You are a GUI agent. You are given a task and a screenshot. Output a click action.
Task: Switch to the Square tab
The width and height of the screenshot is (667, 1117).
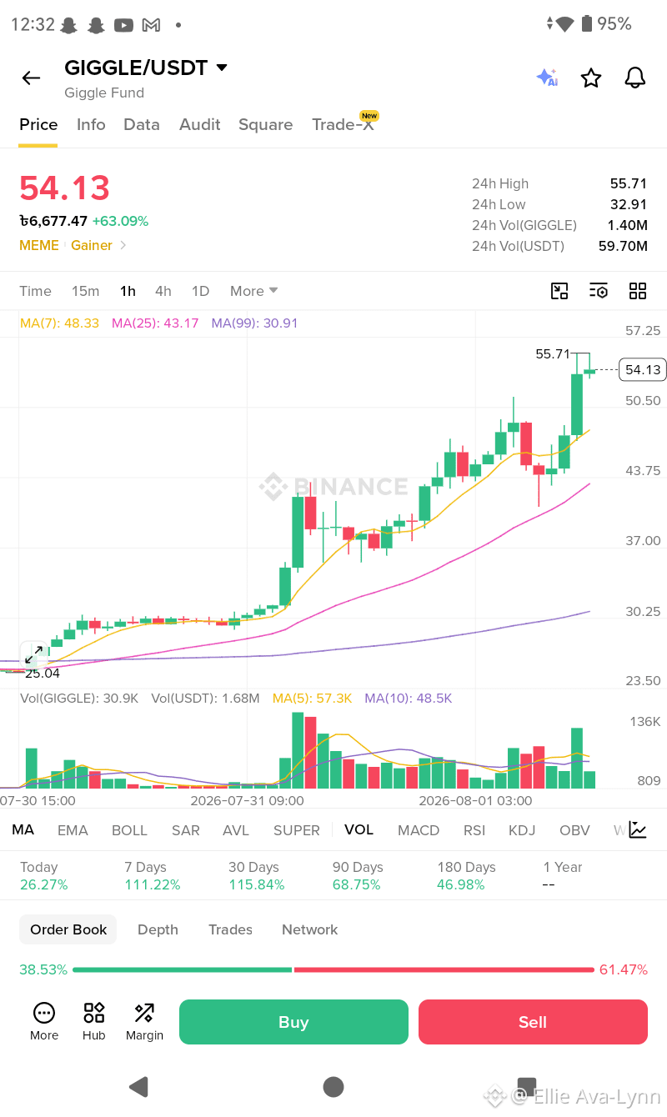click(265, 124)
